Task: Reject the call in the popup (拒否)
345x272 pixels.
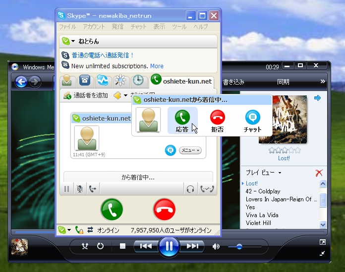Action: 218,120
